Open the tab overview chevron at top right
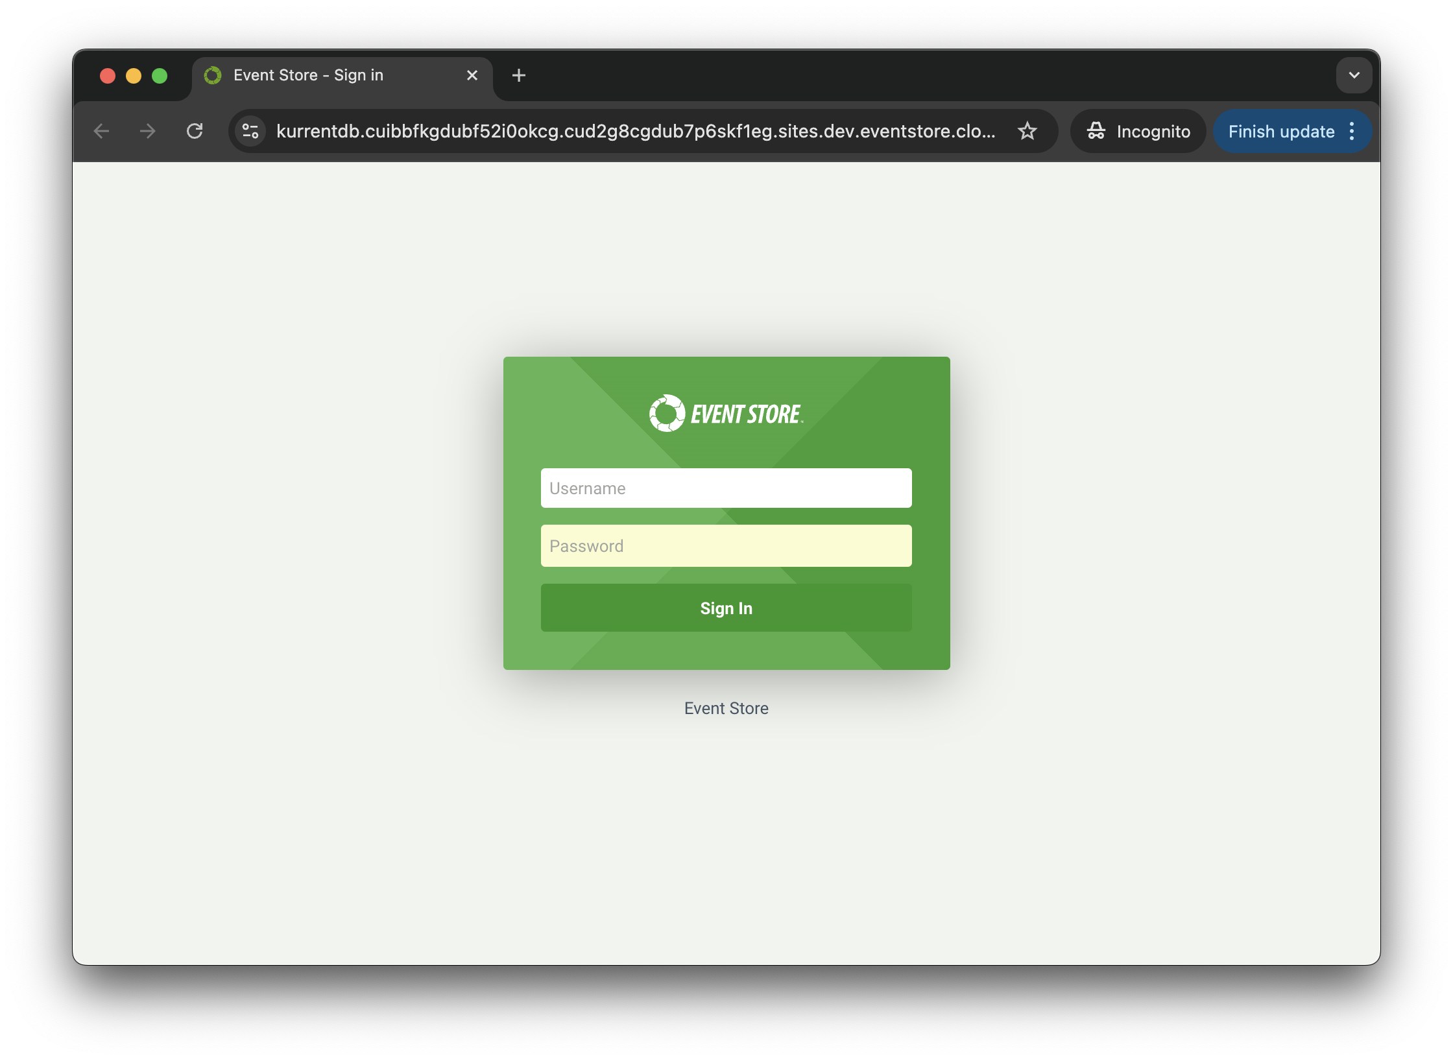Image resolution: width=1453 pixels, height=1061 pixels. click(x=1354, y=75)
